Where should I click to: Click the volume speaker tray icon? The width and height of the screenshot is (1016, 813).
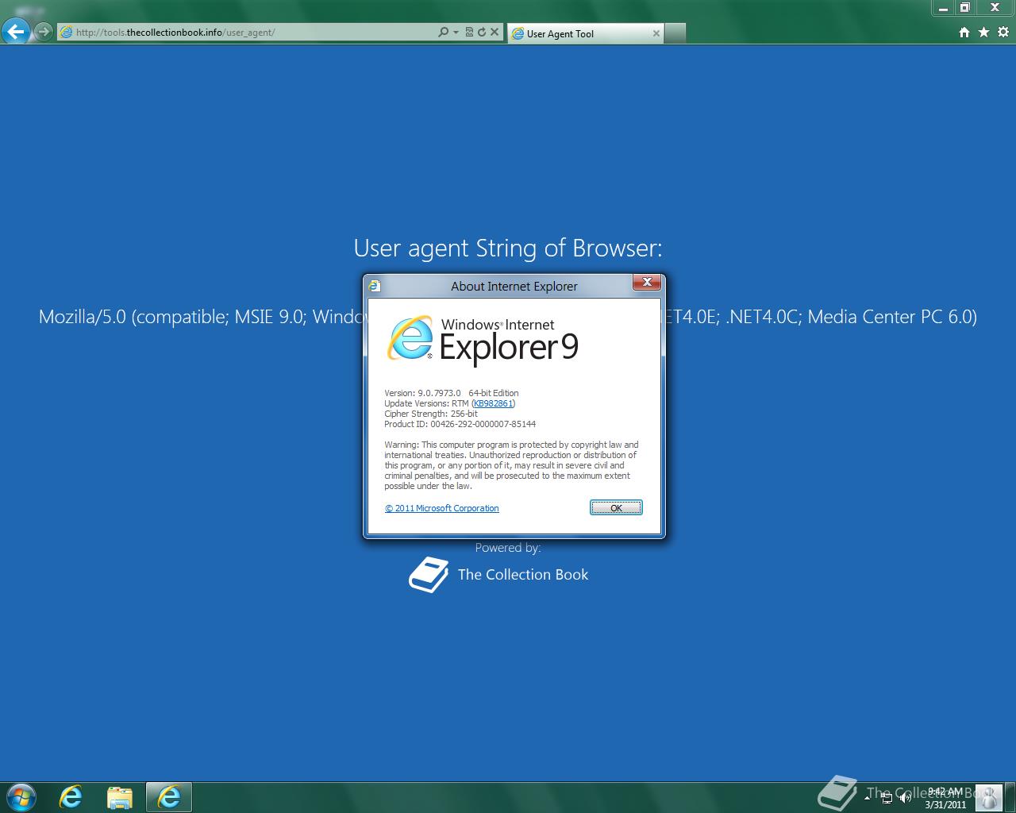click(905, 798)
